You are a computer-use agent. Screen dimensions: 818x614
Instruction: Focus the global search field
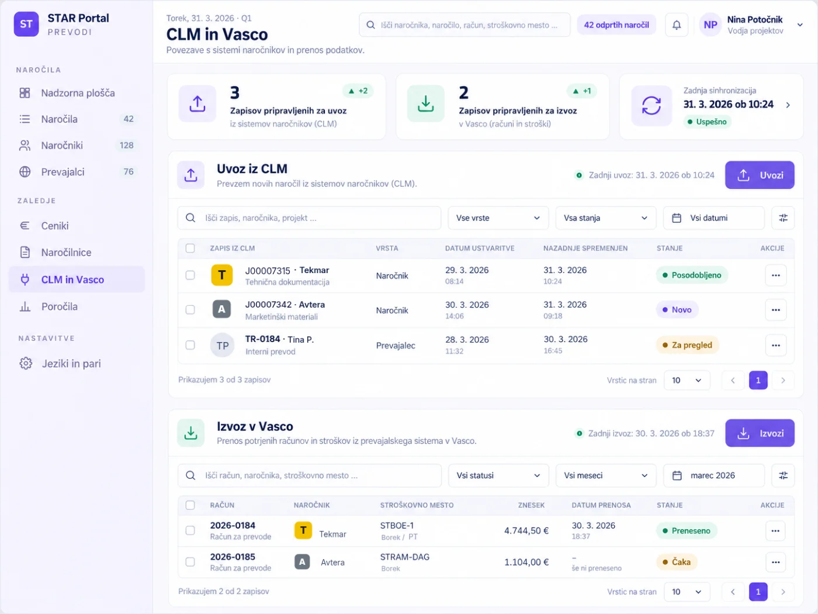[465, 25]
